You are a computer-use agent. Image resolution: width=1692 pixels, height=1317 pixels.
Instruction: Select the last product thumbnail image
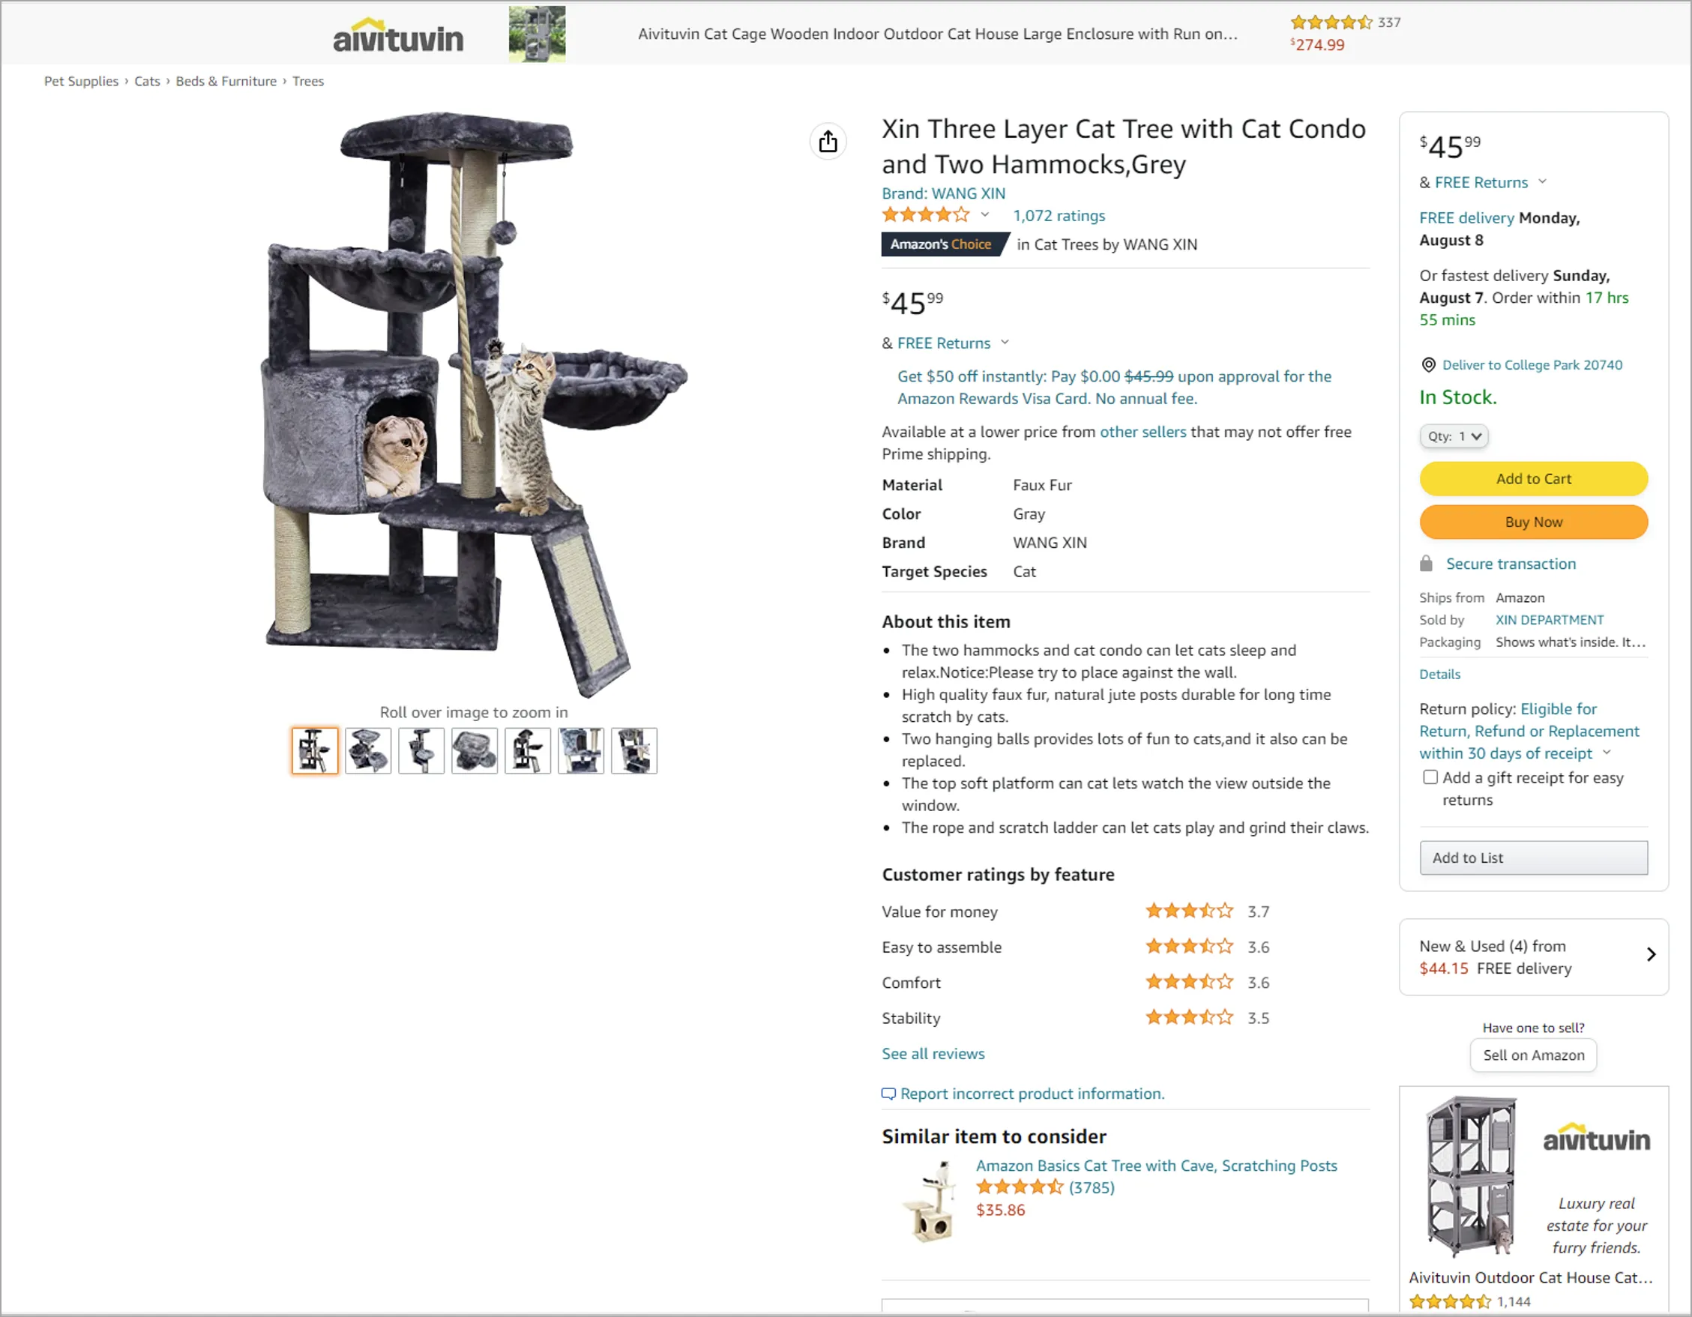tap(633, 750)
